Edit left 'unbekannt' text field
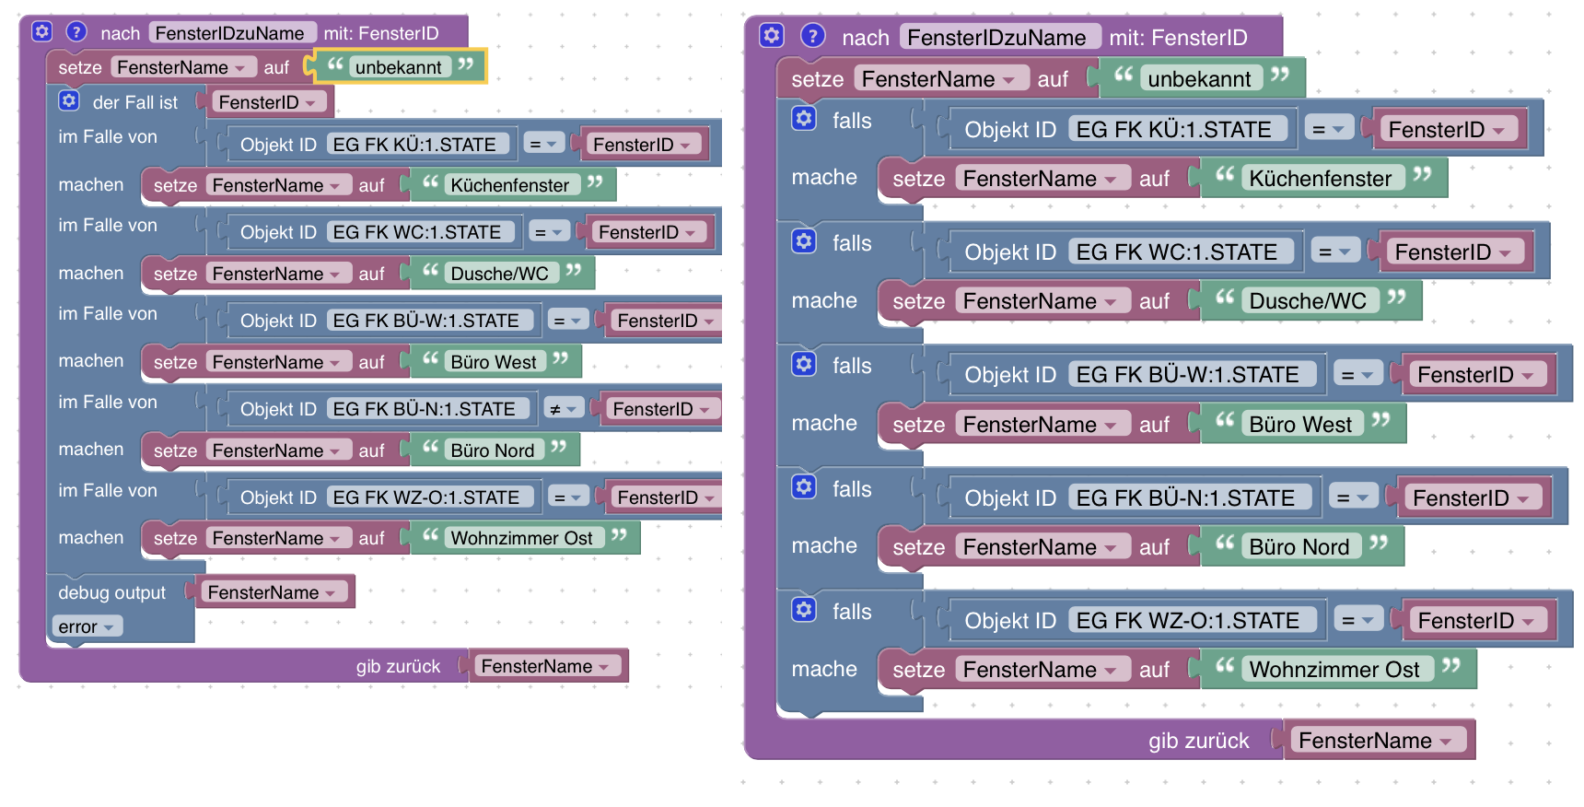Screen dimensions: 1584x807 tap(399, 67)
